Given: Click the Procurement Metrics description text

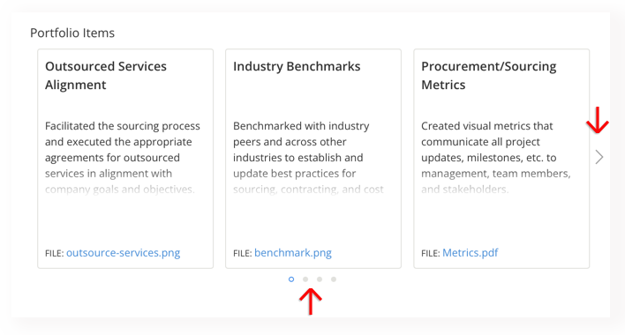Looking at the screenshot, I should (x=496, y=158).
